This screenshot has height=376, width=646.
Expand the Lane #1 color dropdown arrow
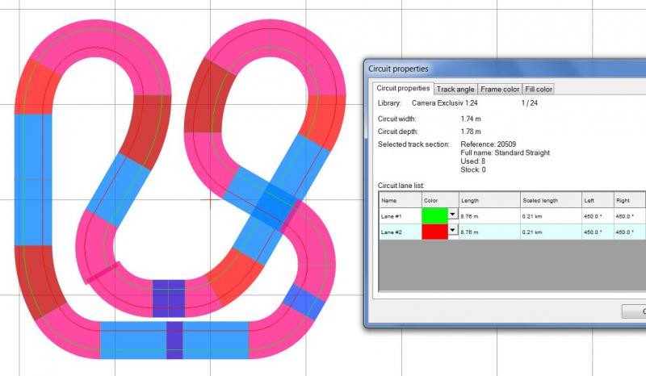452,215
